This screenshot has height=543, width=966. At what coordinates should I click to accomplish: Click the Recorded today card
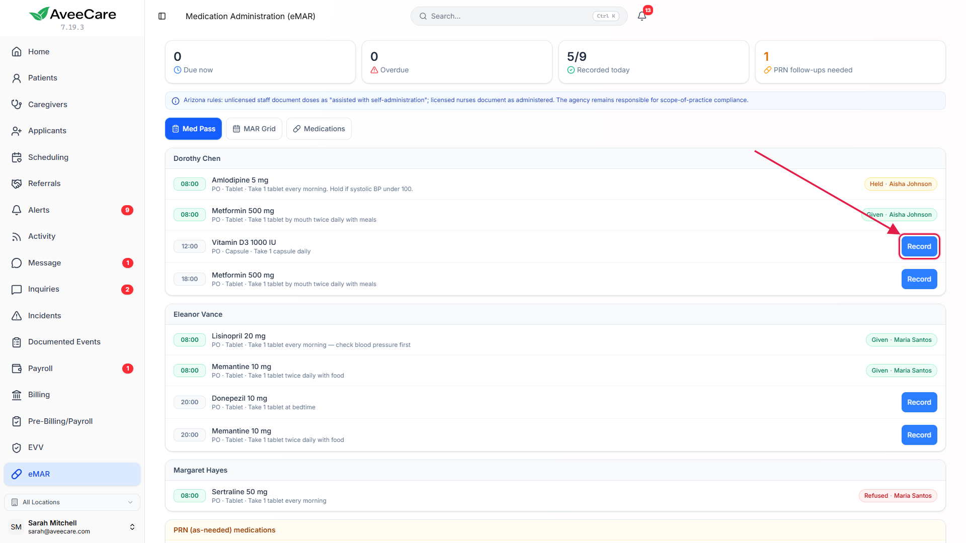pos(654,62)
